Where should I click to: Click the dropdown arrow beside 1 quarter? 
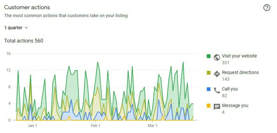[26, 28]
